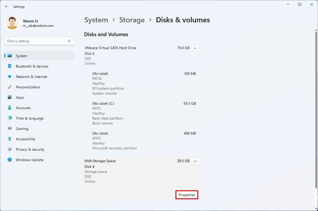Click the Windows Update sync icon

pos(10,160)
